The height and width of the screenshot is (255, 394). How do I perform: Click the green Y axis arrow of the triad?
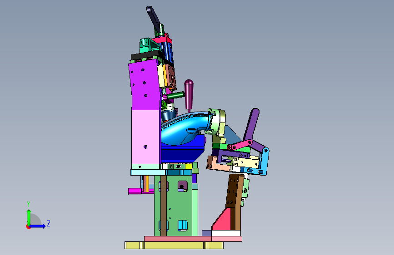click(29, 217)
